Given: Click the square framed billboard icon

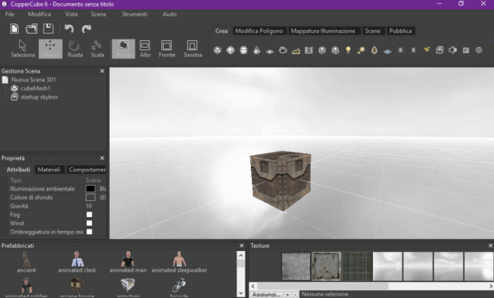Looking at the screenshot, I should click(308, 50).
